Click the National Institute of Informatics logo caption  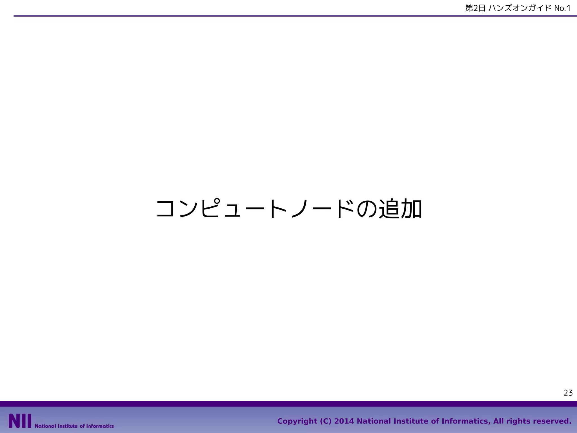(x=74, y=426)
